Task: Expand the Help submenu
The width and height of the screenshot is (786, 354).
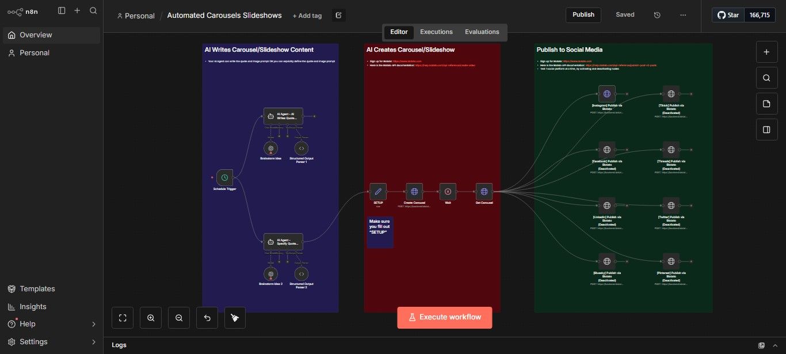Action: (94, 324)
